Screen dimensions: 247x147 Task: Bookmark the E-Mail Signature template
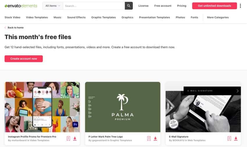tap(229, 139)
